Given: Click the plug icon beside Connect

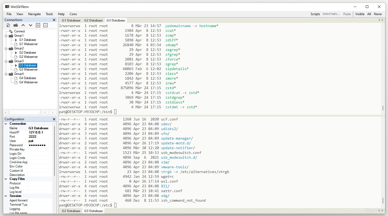Looking at the screenshot, I should click(11, 31).
